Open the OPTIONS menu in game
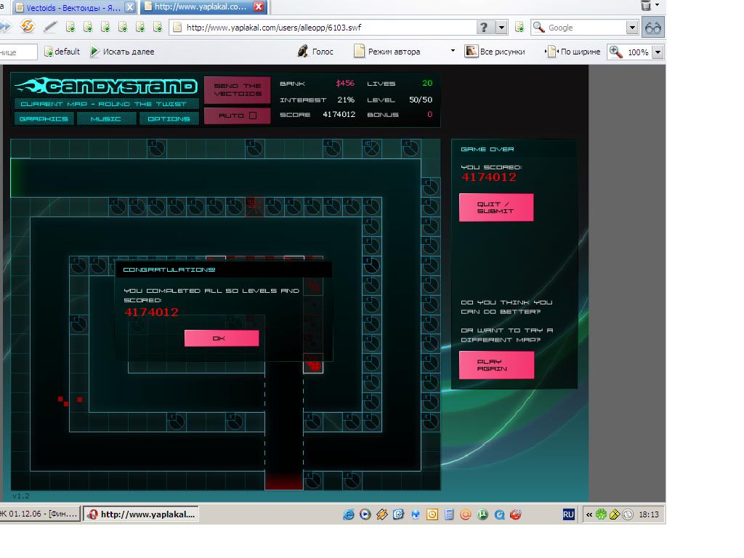The width and height of the screenshot is (744, 558). [169, 118]
